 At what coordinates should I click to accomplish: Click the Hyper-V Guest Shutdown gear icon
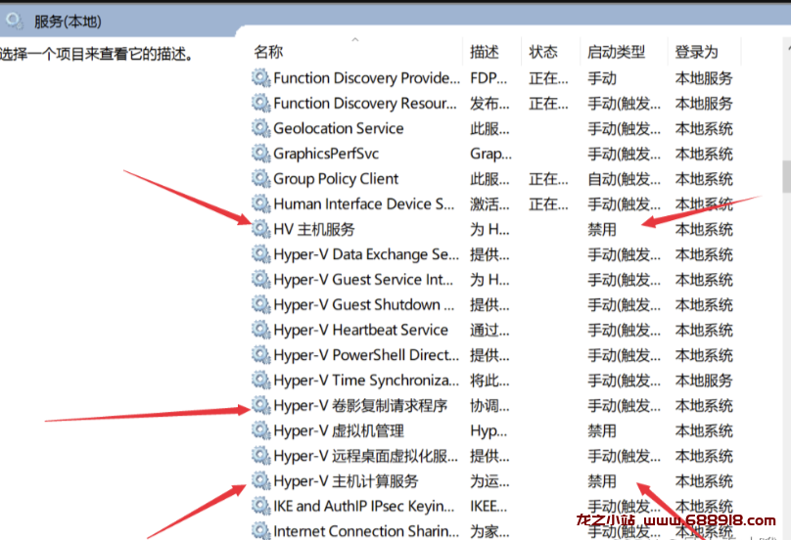260,305
